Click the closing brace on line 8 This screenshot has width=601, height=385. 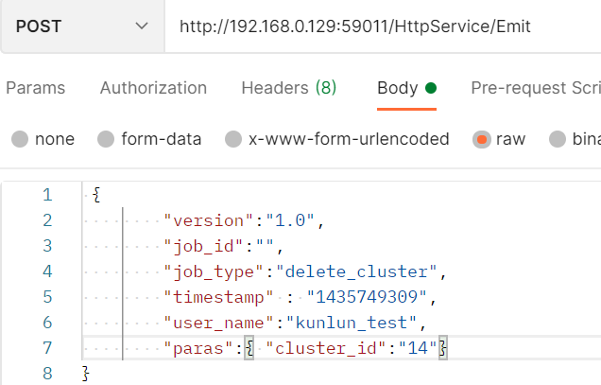coord(87,375)
